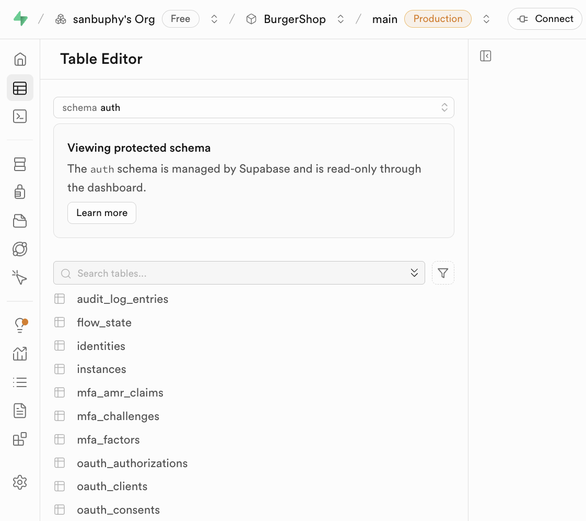586x521 pixels.
Task: Click the Connect button
Action: click(545, 19)
